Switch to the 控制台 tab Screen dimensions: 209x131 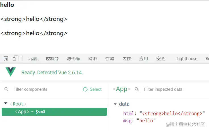coord(52,59)
